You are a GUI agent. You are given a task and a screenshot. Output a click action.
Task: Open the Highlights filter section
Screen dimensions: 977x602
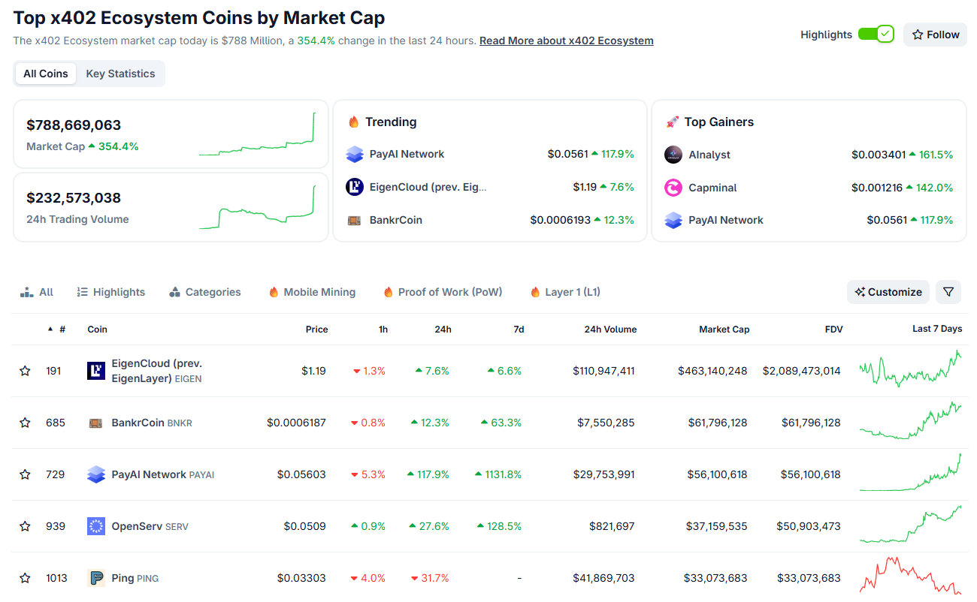tap(110, 292)
